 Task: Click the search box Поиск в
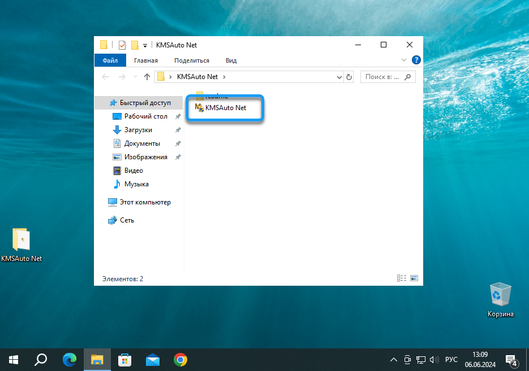(388, 77)
